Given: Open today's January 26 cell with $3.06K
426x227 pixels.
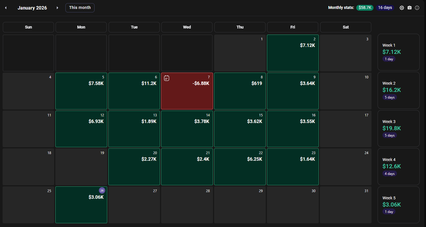Looking at the screenshot, I should [x=81, y=205].
